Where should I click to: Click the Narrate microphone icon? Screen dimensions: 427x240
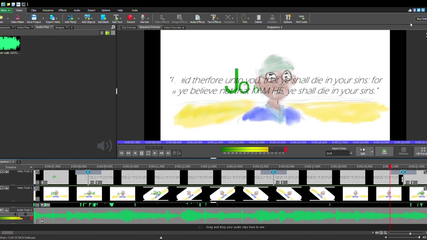click(x=143, y=17)
